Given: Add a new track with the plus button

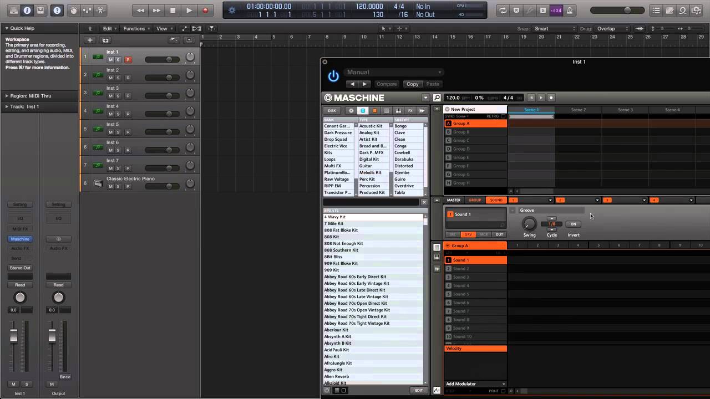Looking at the screenshot, I should (x=90, y=40).
